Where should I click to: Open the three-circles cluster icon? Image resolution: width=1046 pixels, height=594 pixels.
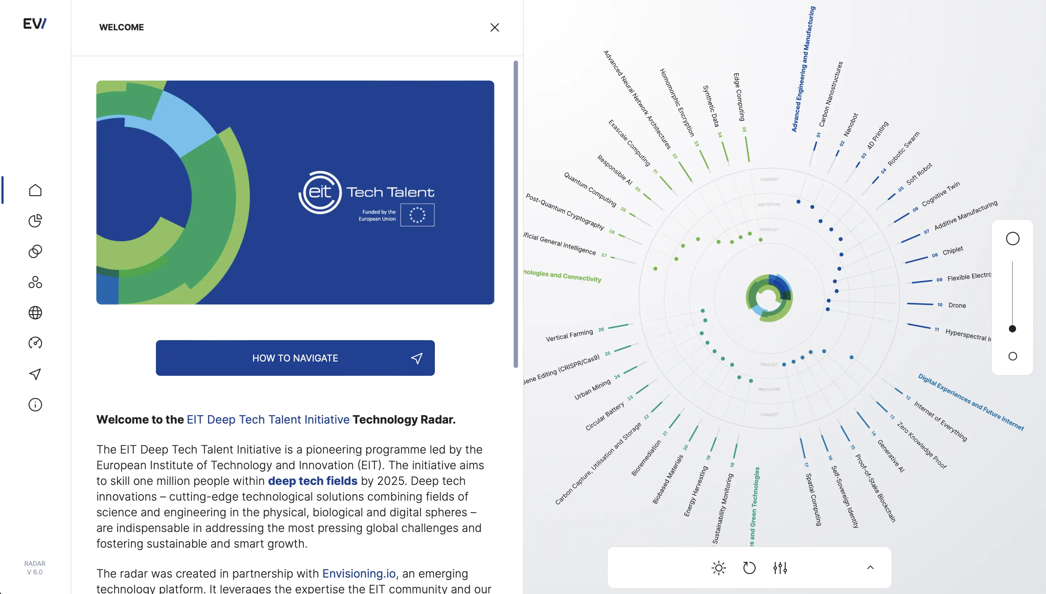pos(35,282)
